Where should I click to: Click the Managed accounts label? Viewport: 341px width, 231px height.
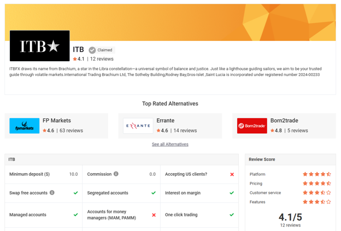tap(28, 215)
